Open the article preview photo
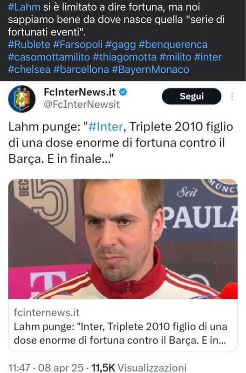 [123, 239]
